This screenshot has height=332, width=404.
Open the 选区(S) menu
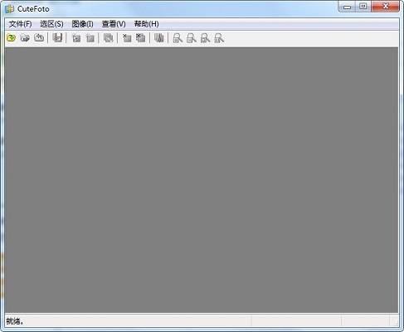click(51, 24)
